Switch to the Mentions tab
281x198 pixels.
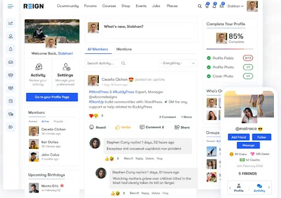coord(124,49)
